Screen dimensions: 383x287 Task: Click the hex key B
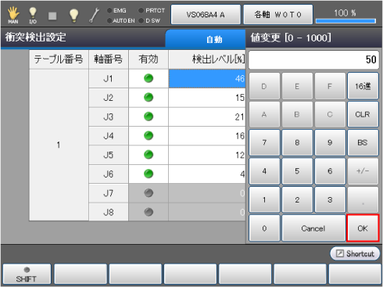pos(297,114)
